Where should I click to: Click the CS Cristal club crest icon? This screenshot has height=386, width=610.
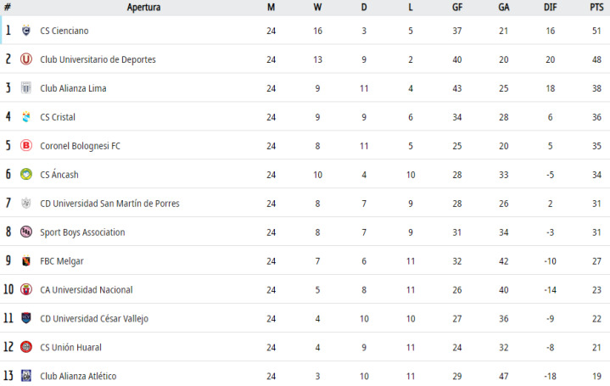click(26, 117)
